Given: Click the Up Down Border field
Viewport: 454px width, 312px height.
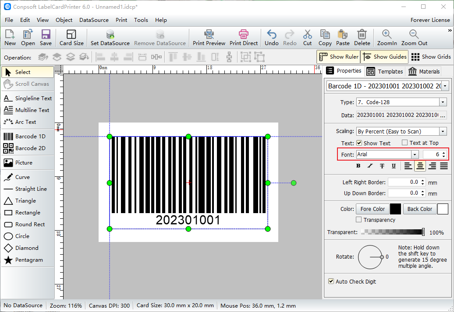Looking at the screenshot, I should pos(407,193).
